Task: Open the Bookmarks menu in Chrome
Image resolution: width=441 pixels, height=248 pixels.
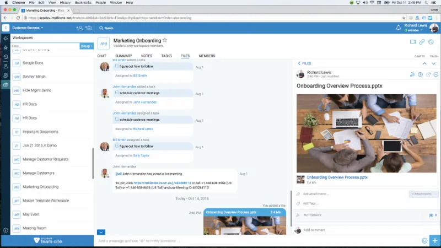Action: tap(83, 3)
